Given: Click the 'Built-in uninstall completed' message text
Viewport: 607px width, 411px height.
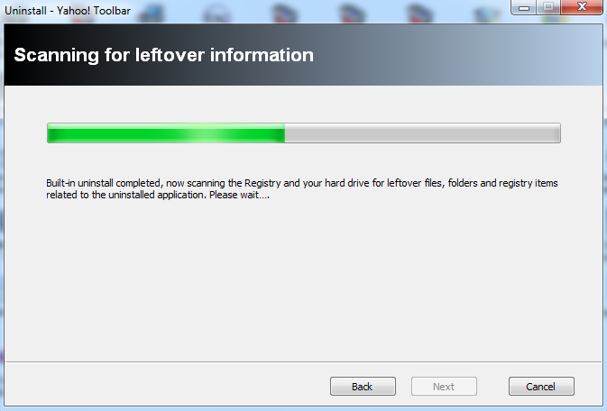Looking at the screenshot, I should (x=104, y=183).
